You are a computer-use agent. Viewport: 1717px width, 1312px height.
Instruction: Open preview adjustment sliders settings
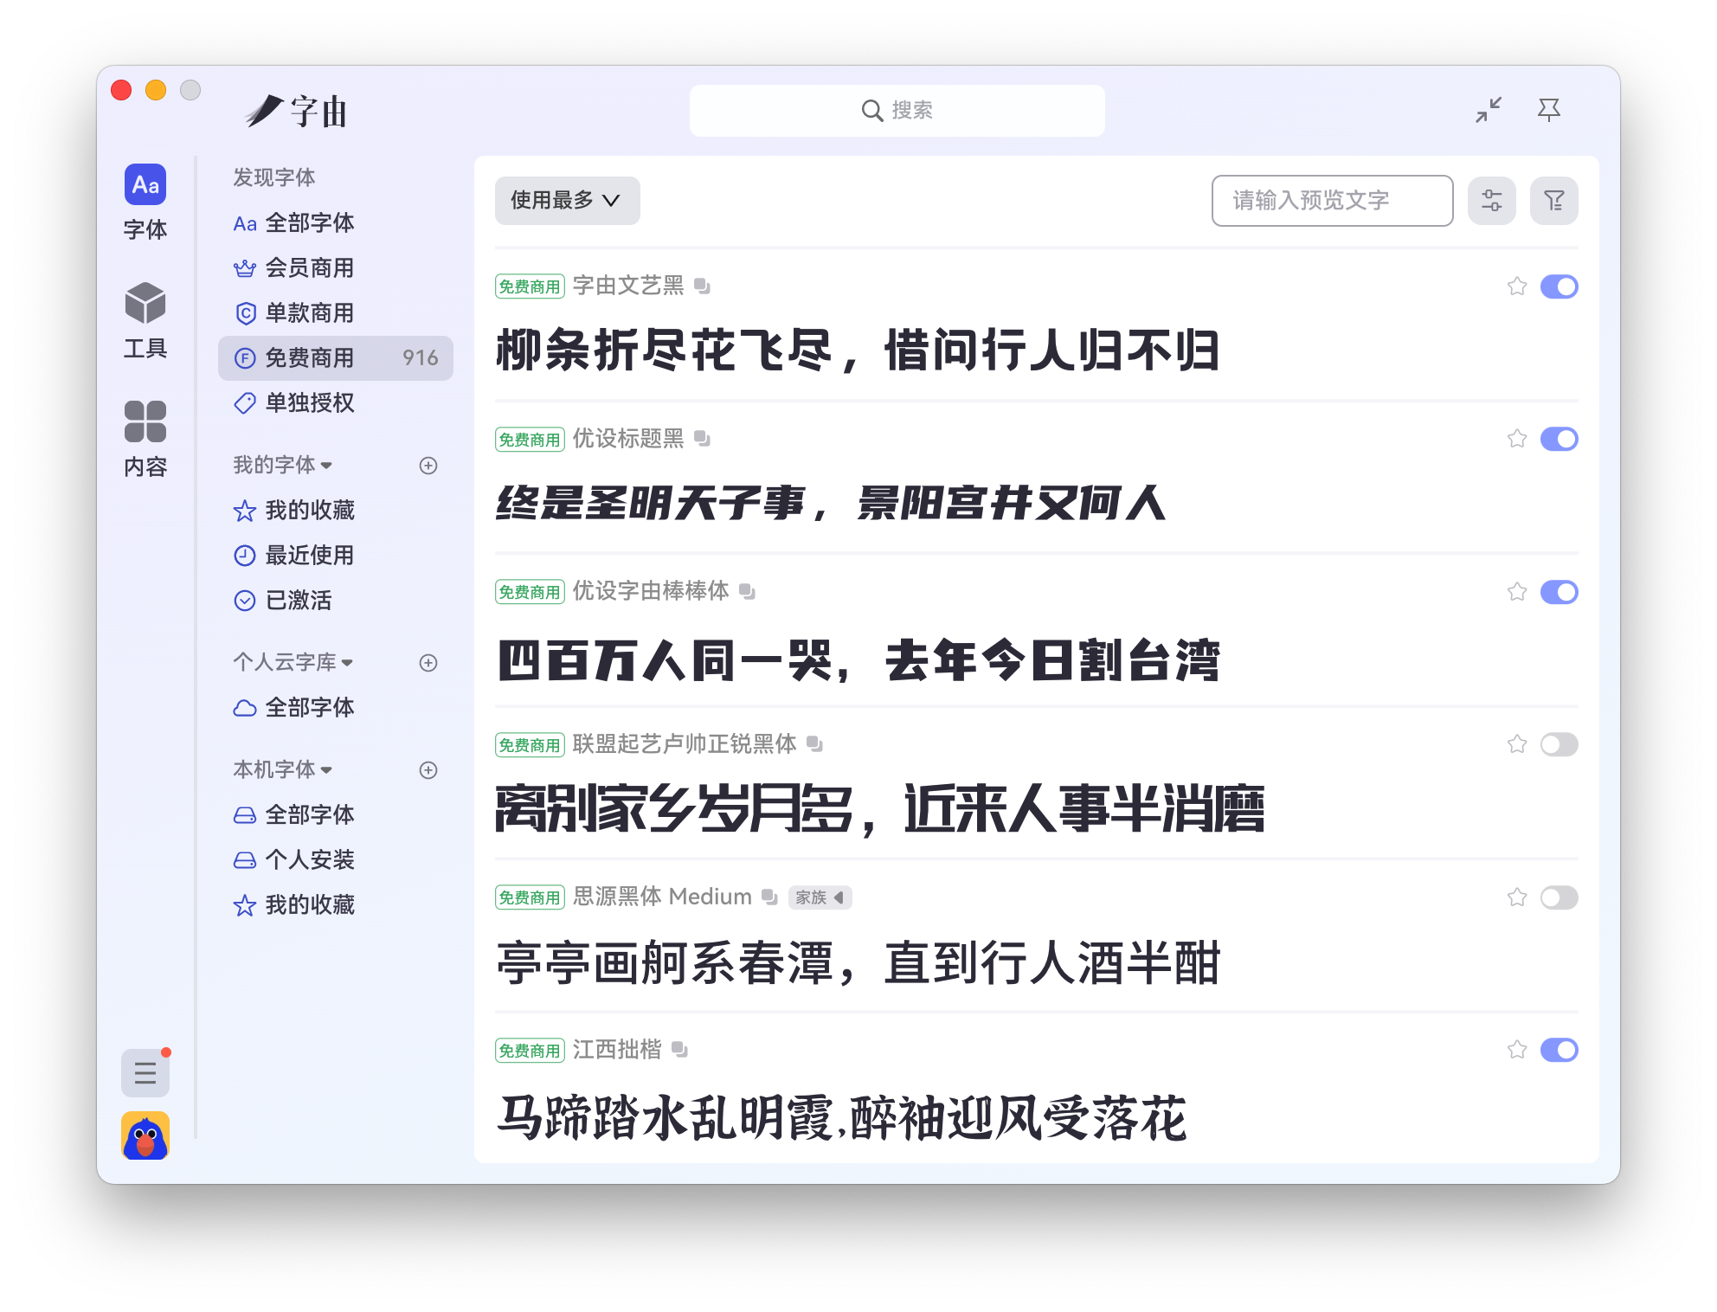[1491, 201]
